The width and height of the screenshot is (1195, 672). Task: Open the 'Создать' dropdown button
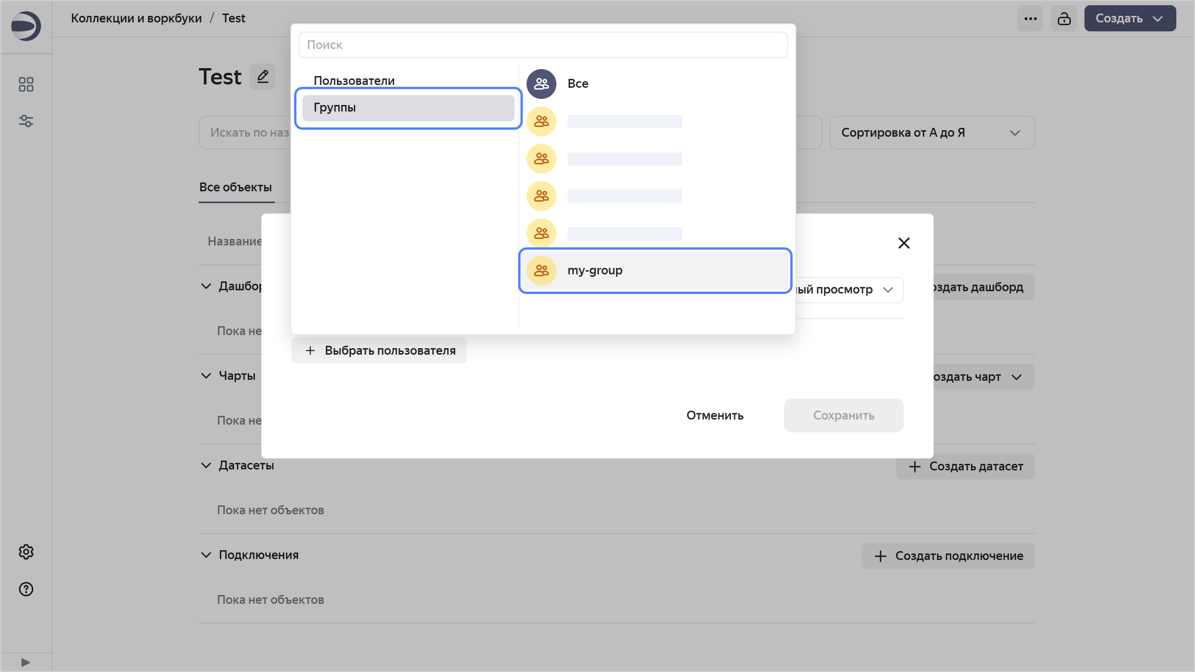point(1130,19)
